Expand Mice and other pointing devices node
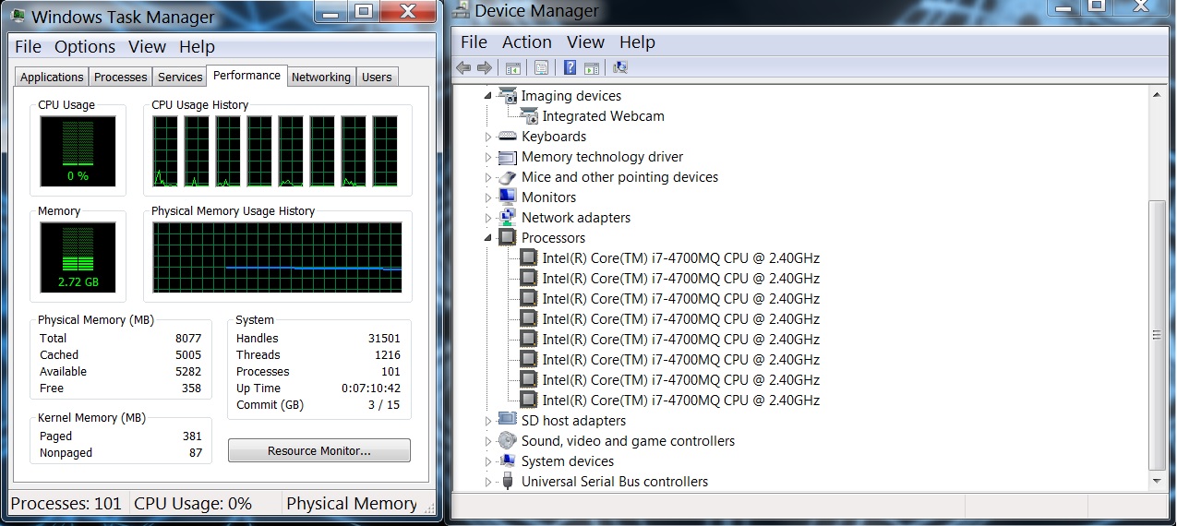 tap(488, 177)
